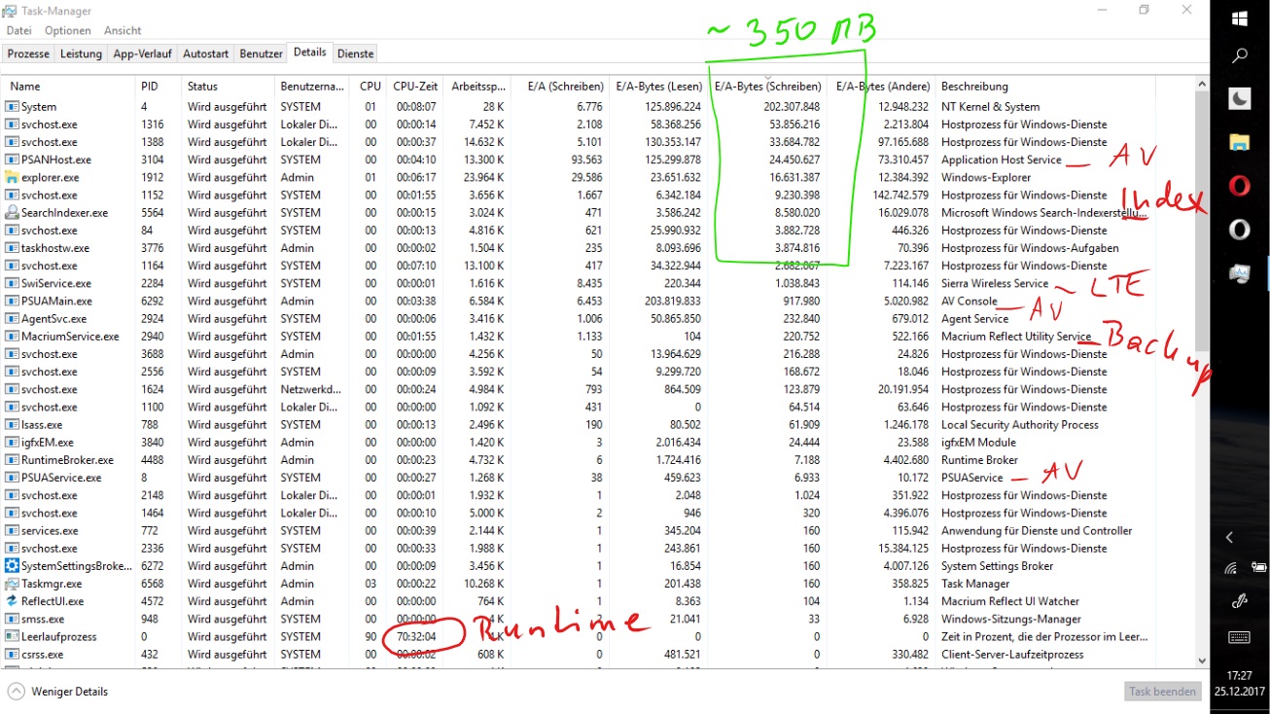Sort by E/A-Bytes (Andere) column header
The image size is (1270, 714).
(x=880, y=87)
